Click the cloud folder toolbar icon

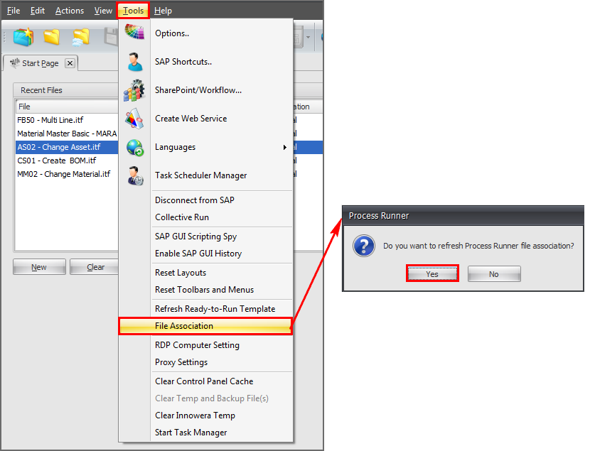[81, 37]
